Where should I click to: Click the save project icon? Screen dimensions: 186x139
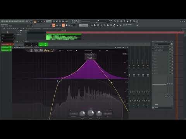pos(127,21)
